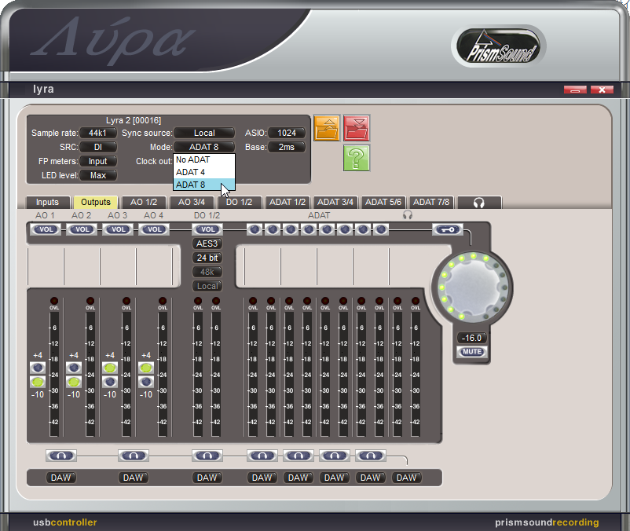The width and height of the screenshot is (630, 531).
Task: Click the Prism Sound logo badge
Action: point(500,46)
